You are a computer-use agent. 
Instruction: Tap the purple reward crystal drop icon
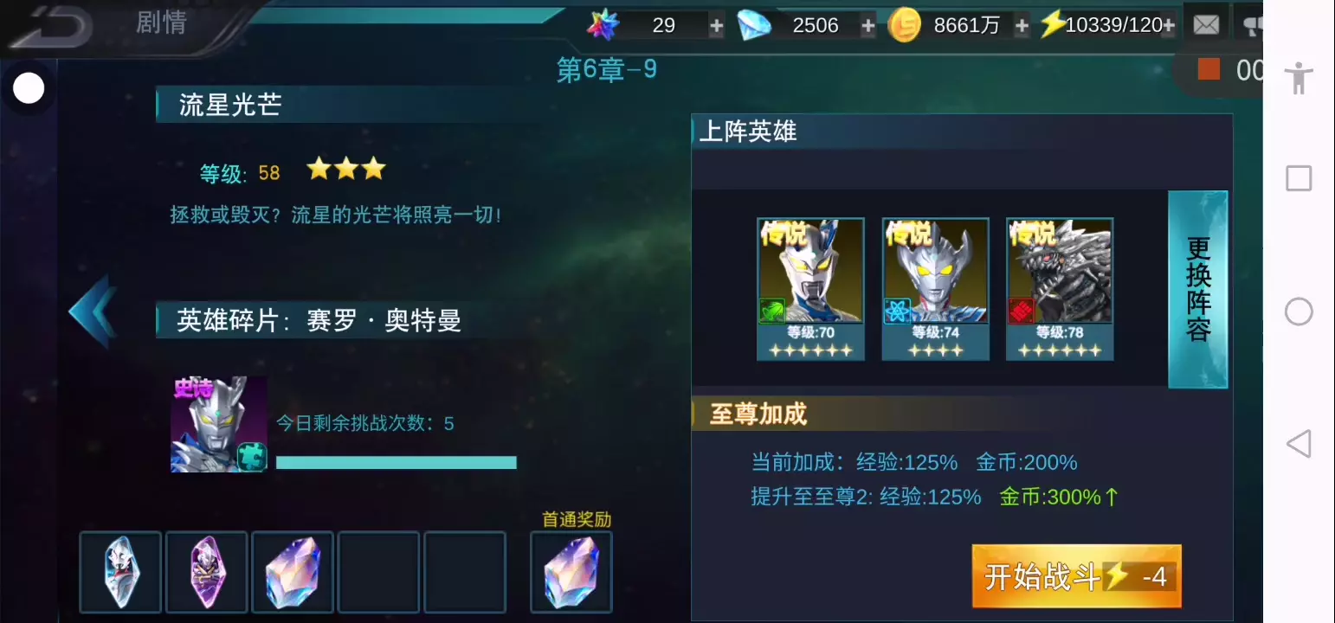point(207,573)
